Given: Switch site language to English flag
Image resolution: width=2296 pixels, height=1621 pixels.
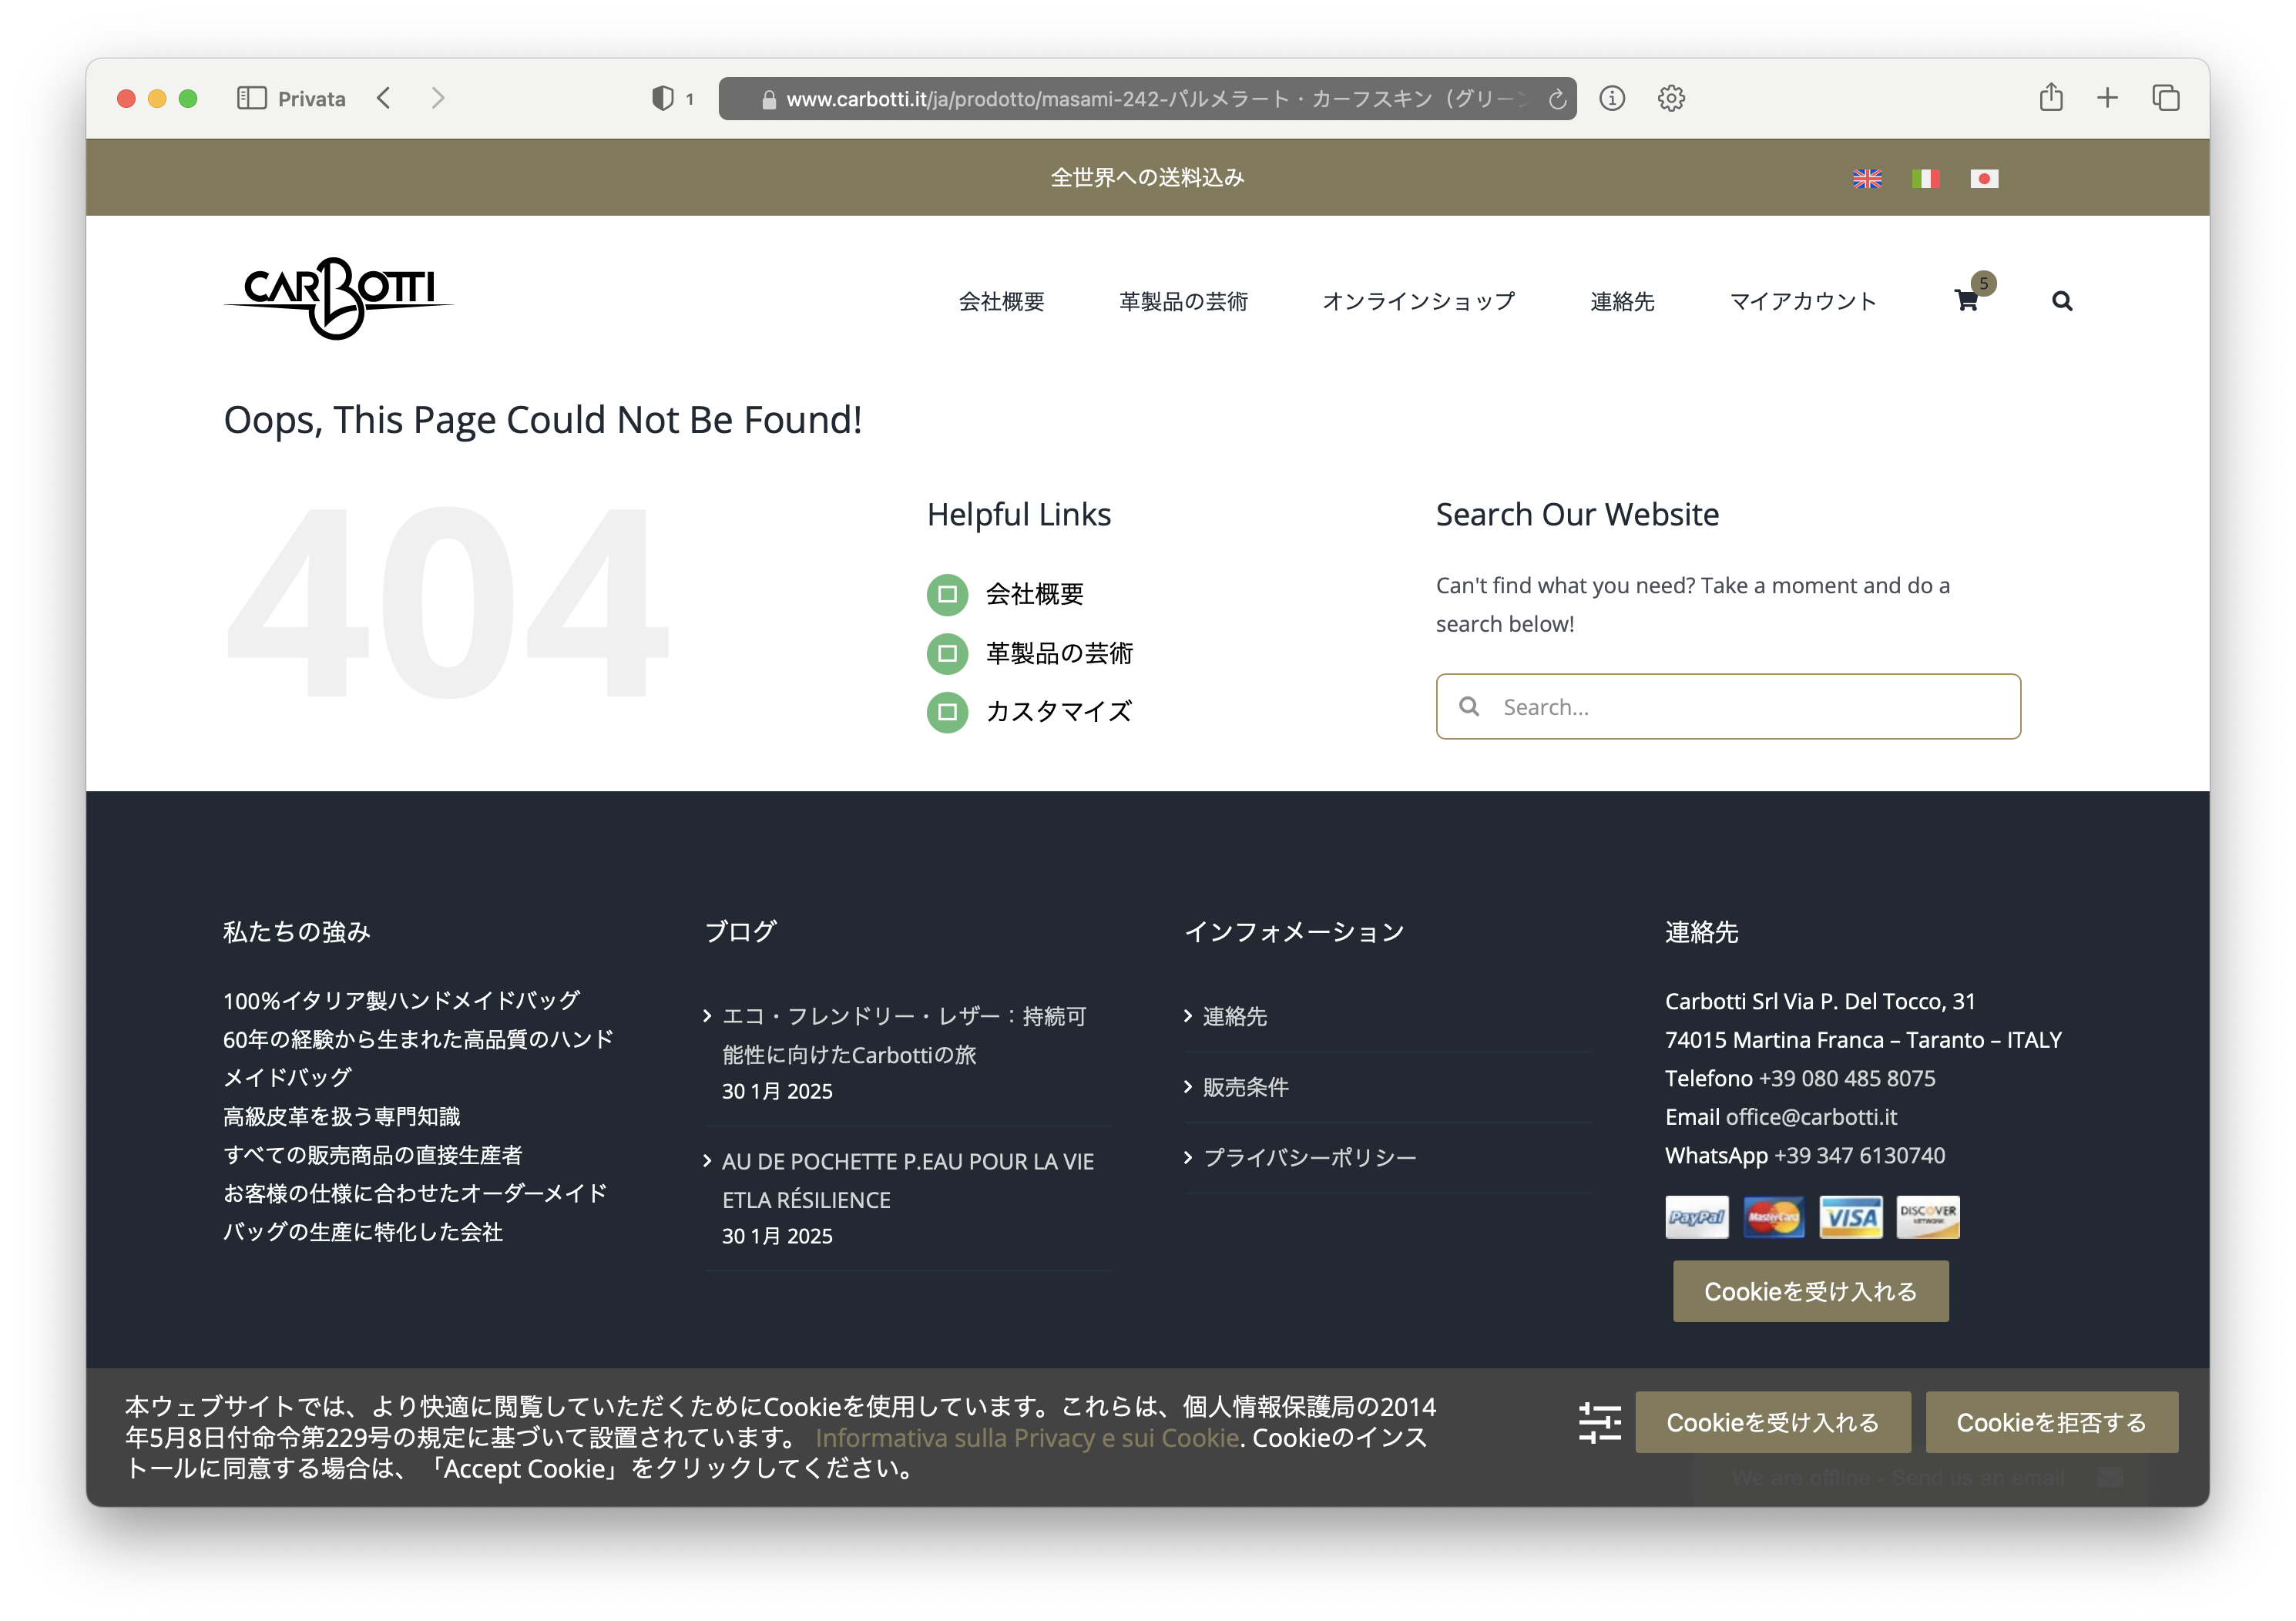Looking at the screenshot, I should click(1867, 178).
